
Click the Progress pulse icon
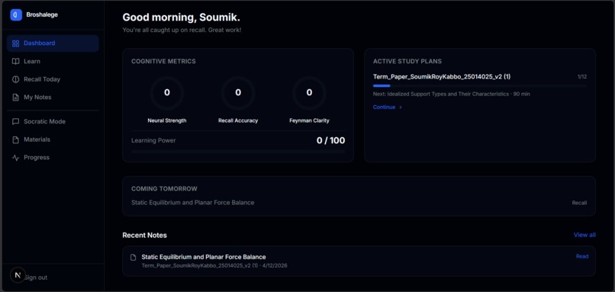tap(16, 158)
